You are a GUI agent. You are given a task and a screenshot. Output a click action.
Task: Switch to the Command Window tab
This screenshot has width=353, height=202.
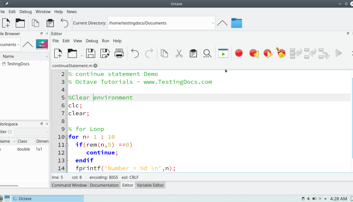pos(69,185)
